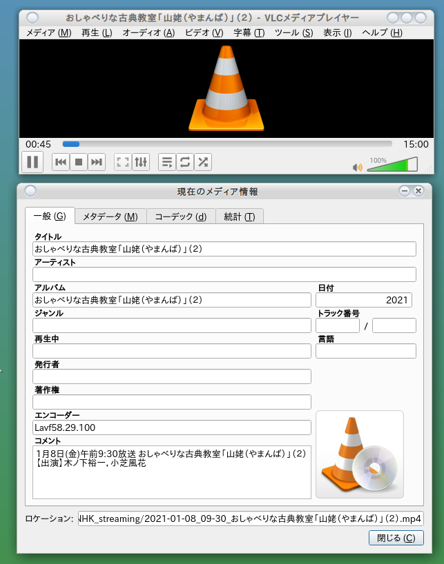Pause playback with the pause button
Viewport: 444px width, 564px height.
point(32,162)
